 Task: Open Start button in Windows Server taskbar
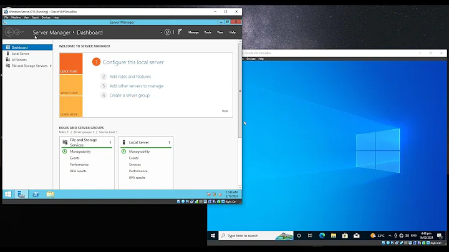(8, 195)
